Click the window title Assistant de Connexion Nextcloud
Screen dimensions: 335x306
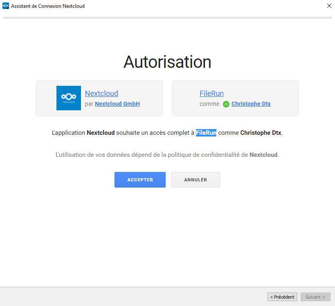(x=48, y=6)
